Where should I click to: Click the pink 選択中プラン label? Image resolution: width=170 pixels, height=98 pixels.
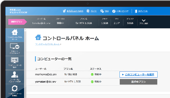[18, 22]
